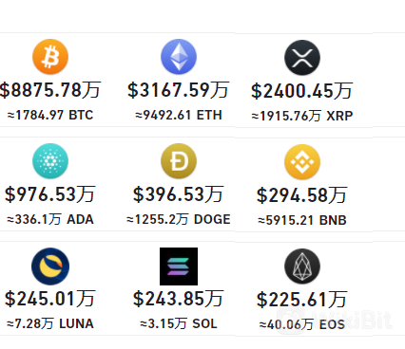Click the ≈336.1万 ADA quantity text
Viewport: 405px width, 349px height.
50,219
